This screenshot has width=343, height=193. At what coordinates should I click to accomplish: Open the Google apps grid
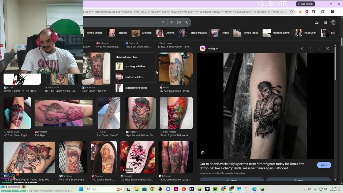click(x=325, y=23)
